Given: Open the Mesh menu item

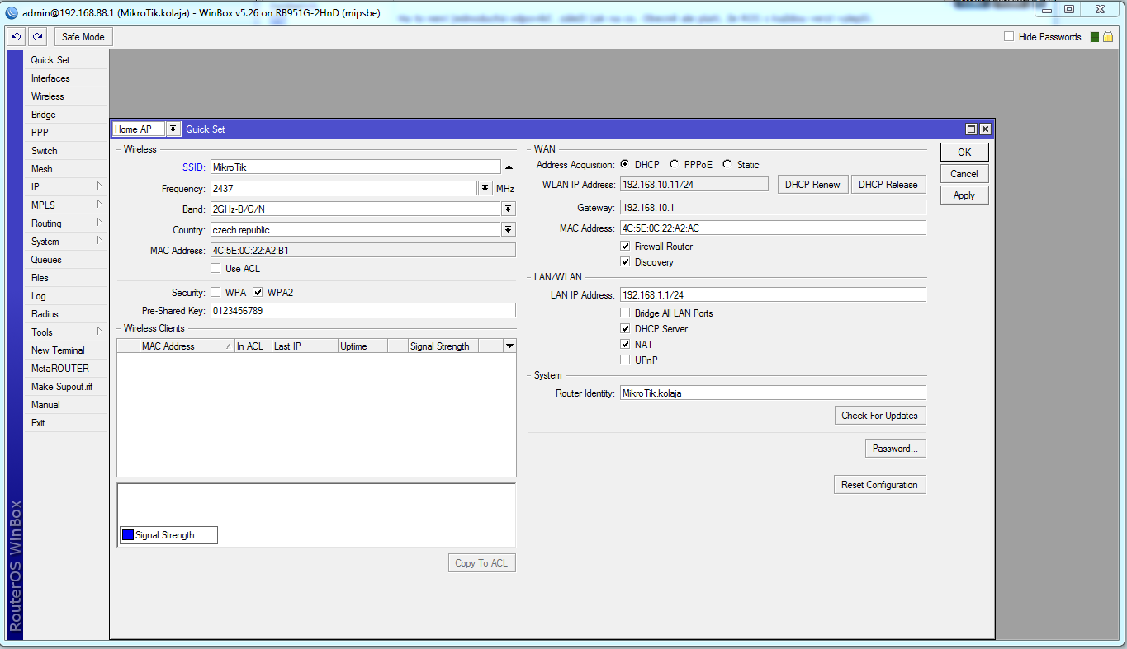Looking at the screenshot, I should [x=66, y=169].
